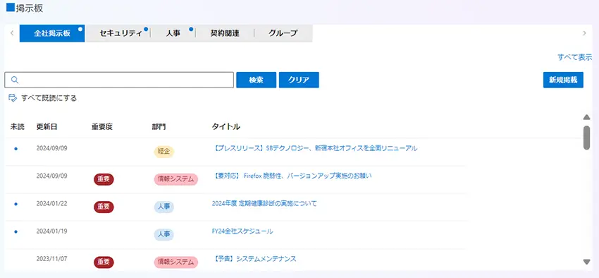Click the すべて表示 link
This screenshot has width=599, height=278.
(x=574, y=57)
